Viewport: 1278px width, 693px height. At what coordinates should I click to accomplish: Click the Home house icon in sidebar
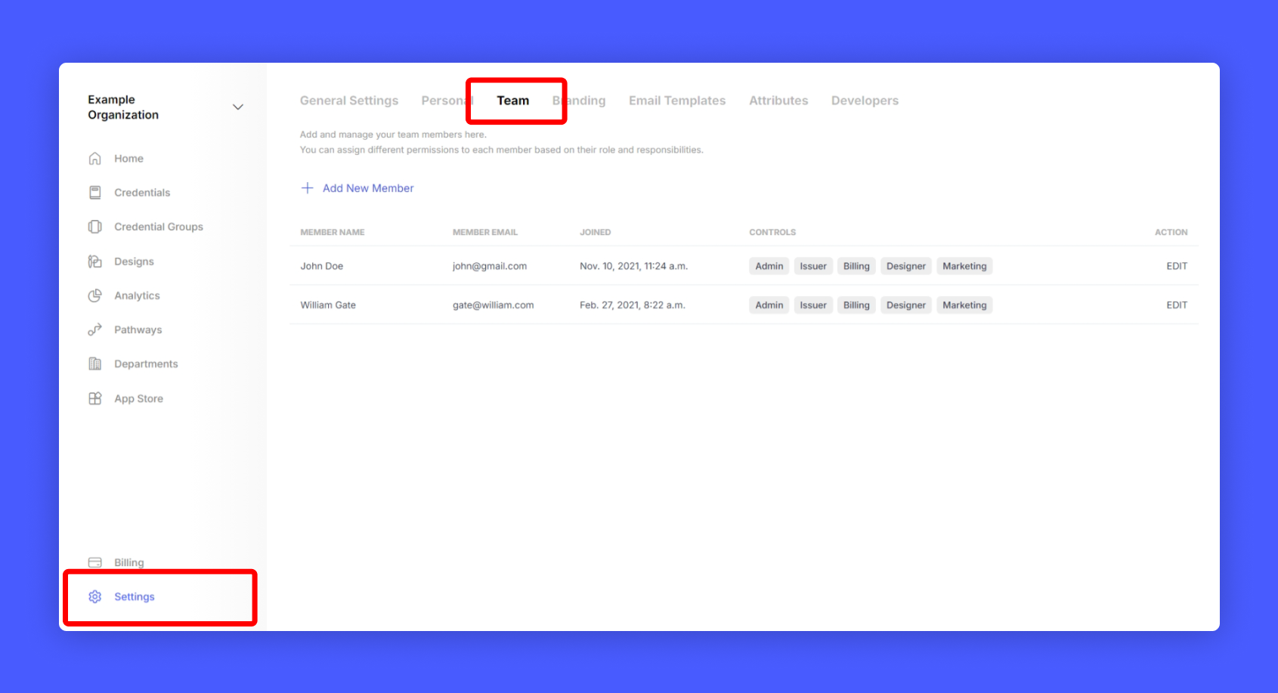click(x=94, y=159)
